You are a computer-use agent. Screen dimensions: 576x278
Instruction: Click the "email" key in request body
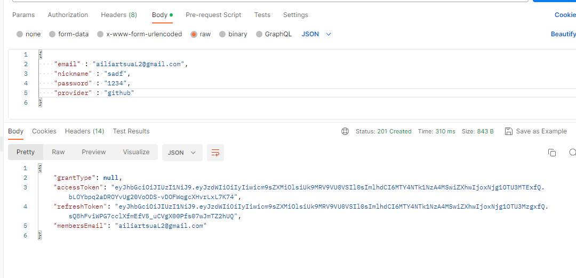(67, 65)
